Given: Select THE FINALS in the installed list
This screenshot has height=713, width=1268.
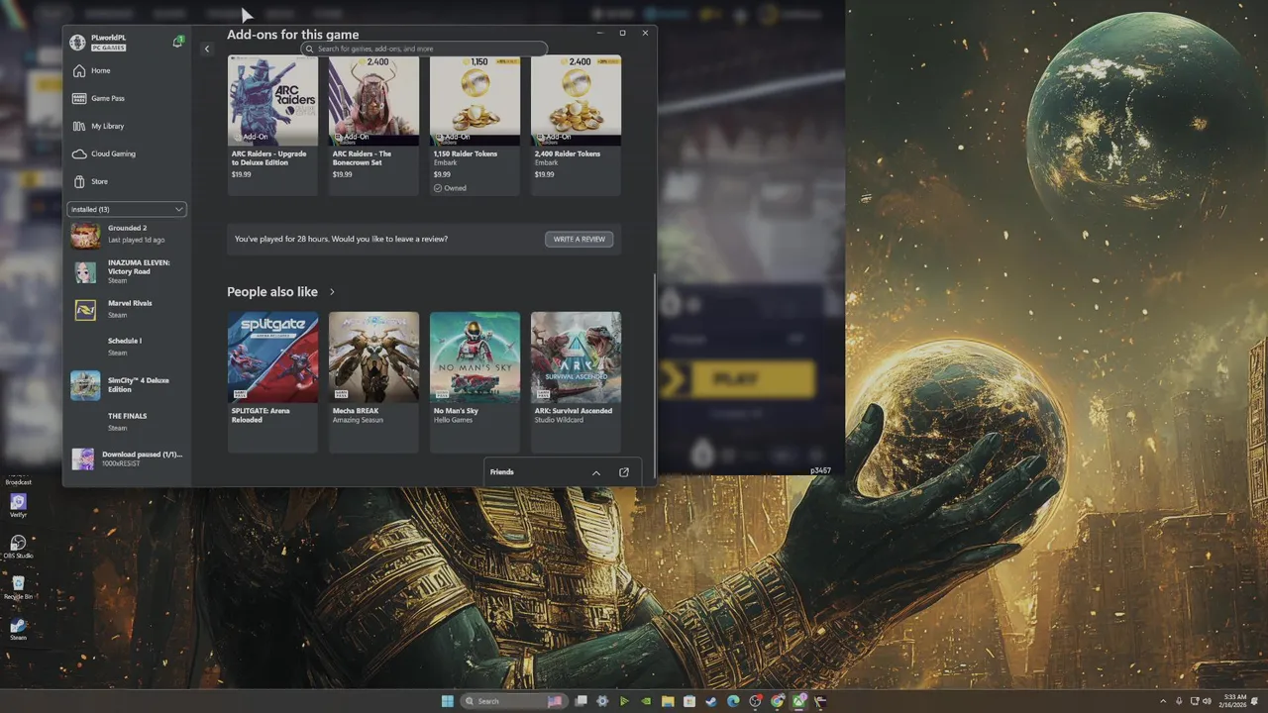Looking at the screenshot, I should point(127,422).
